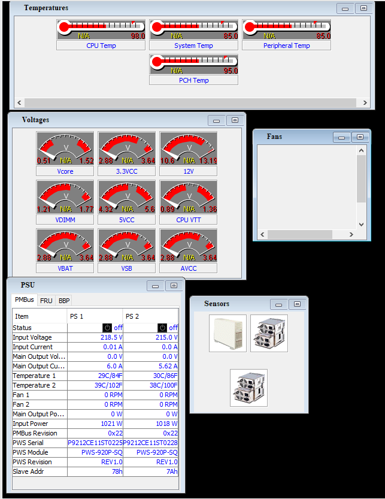
Task: Maximize the Voltages panel
Action: tap(235, 120)
